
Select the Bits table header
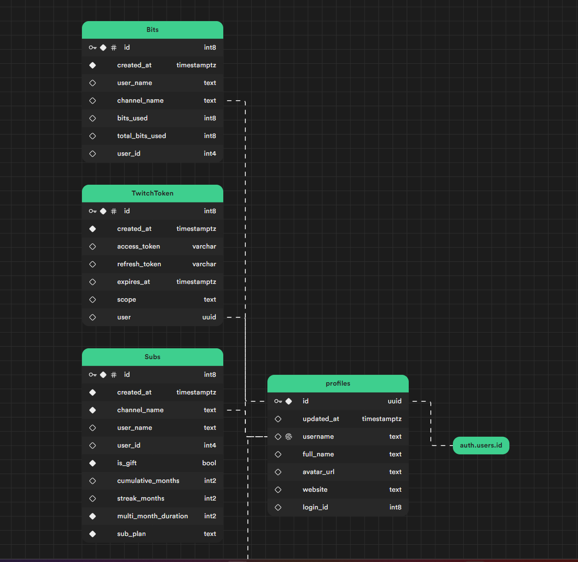(153, 30)
